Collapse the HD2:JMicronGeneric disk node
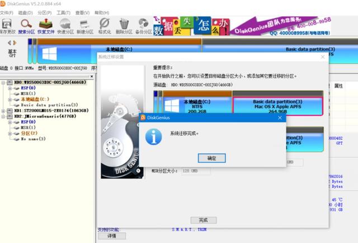 pyautogui.click(x=3, y=116)
